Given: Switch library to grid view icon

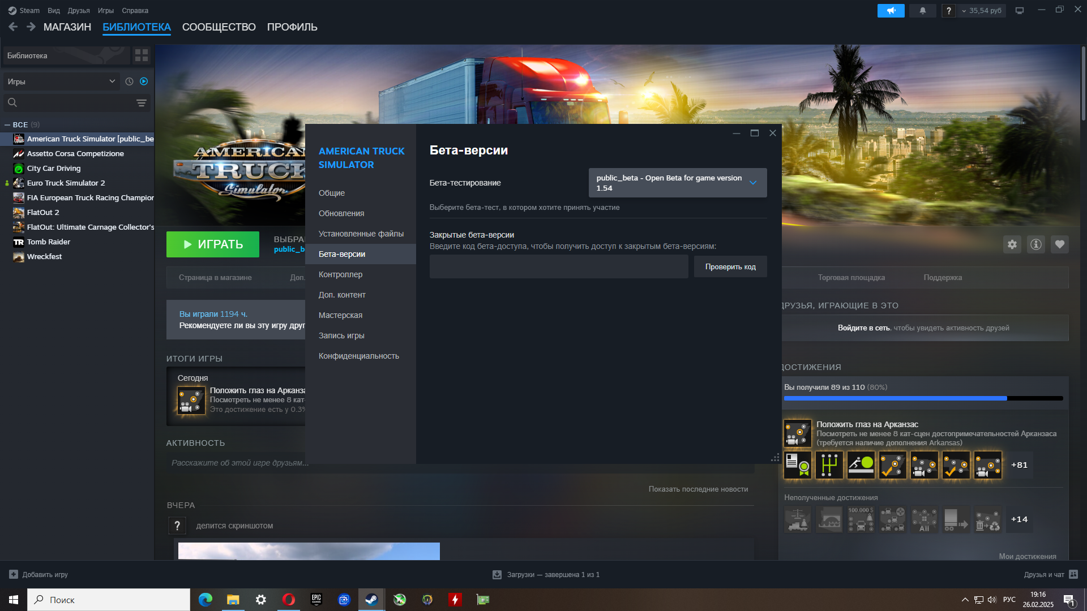Looking at the screenshot, I should click(x=141, y=55).
